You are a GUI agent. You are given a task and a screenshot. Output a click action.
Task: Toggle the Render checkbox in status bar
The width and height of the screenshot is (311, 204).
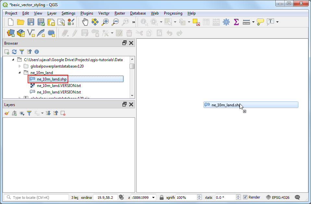coord(245,197)
